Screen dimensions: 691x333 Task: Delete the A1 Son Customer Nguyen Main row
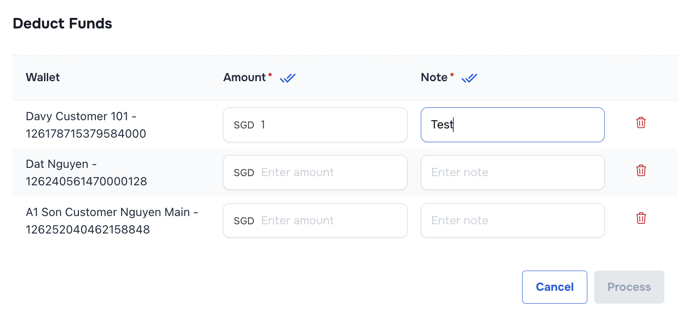click(x=641, y=218)
